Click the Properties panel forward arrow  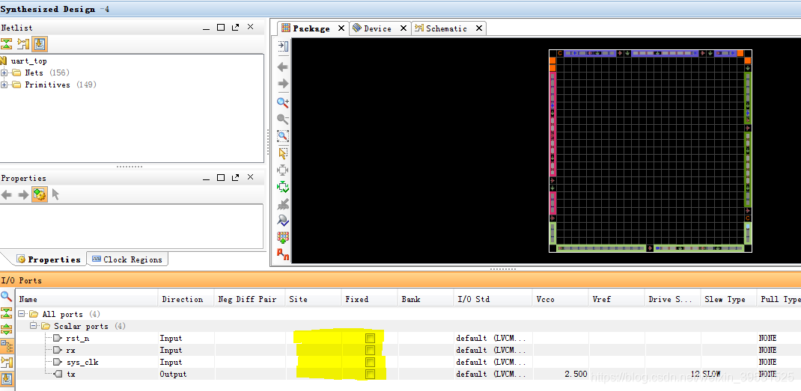(23, 194)
